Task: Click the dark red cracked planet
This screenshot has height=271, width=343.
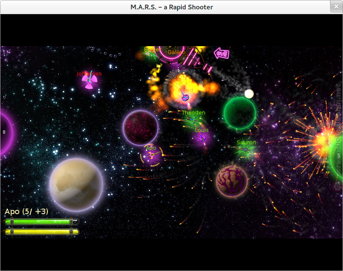Action: 140,128
